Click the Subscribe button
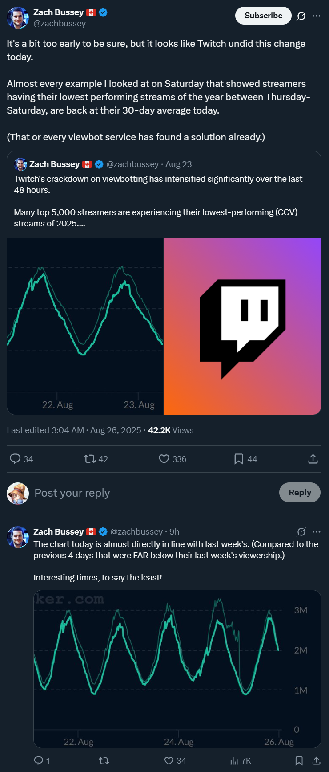The width and height of the screenshot is (329, 772). tap(263, 16)
